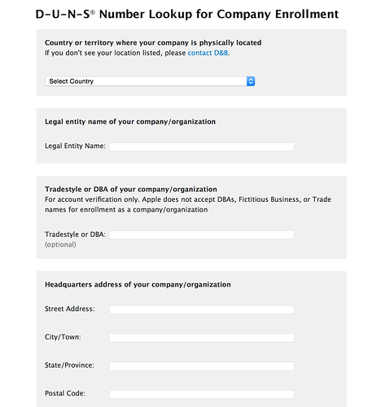Click the "Legal Entity Name:" label
The width and height of the screenshot is (372, 407).
click(75, 146)
